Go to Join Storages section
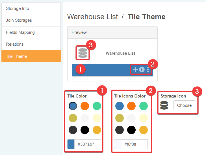The image size is (206, 155). tap(31, 20)
